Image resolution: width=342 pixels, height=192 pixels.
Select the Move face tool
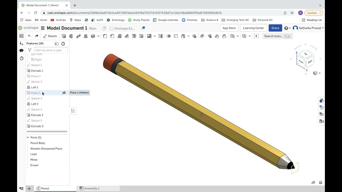[x=217, y=36]
